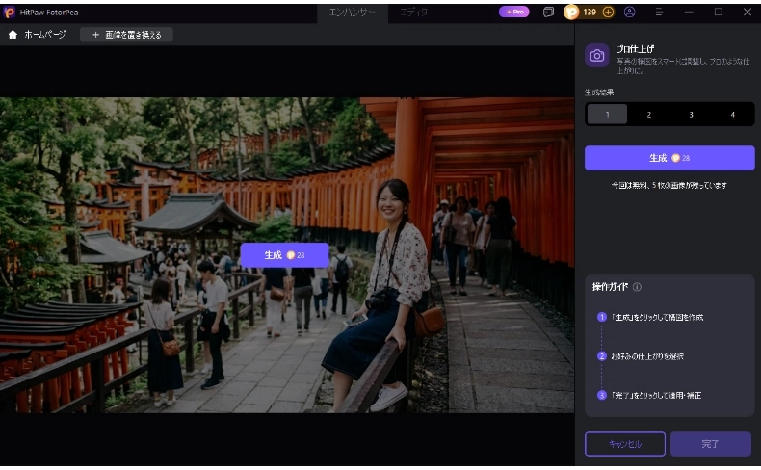Open the user account profile icon
The image size is (761, 470).
pyautogui.click(x=629, y=13)
